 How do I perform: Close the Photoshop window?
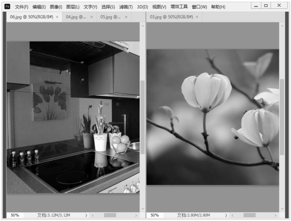click(279, 6)
